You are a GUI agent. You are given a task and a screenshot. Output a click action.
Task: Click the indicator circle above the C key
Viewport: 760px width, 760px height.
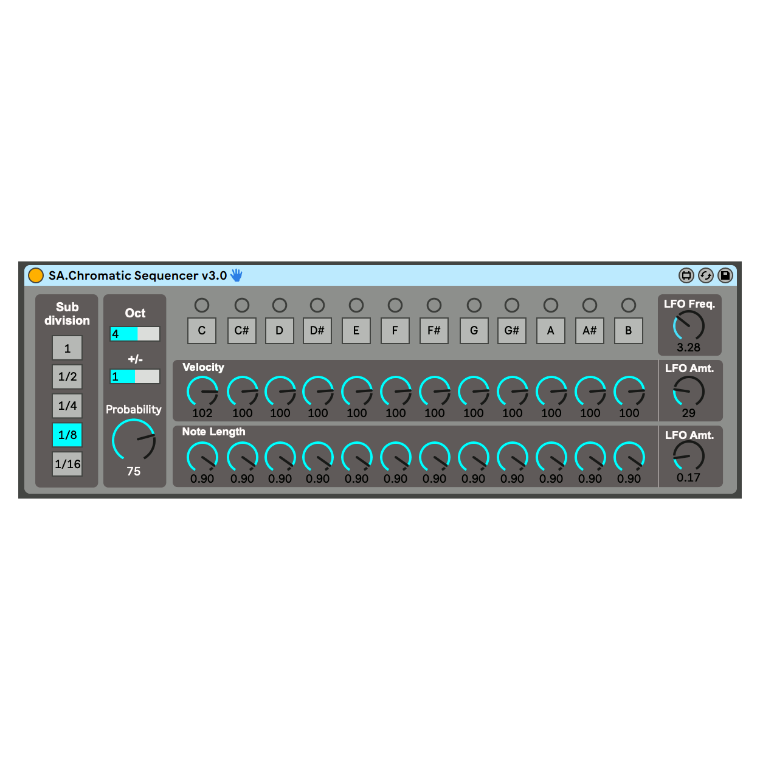tap(202, 305)
